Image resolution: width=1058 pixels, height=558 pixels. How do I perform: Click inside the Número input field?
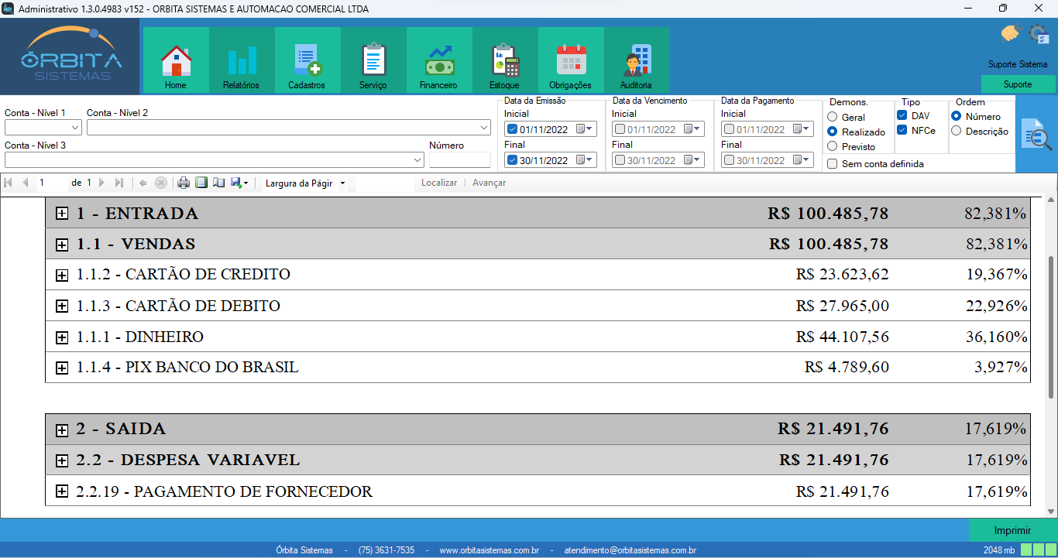[459, 160]
